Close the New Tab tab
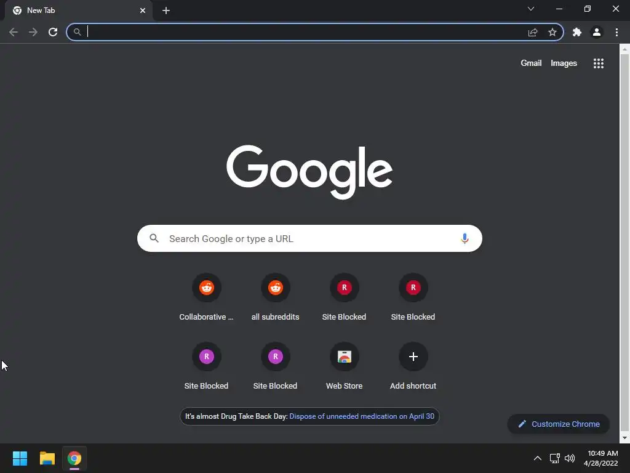Image resolution: width=630 pixels, height=473 pixels. tap(143, 10)
